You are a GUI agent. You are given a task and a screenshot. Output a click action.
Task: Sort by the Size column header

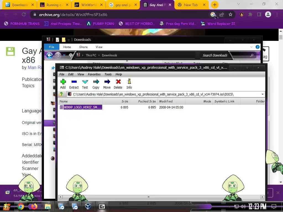coord(116,101)
